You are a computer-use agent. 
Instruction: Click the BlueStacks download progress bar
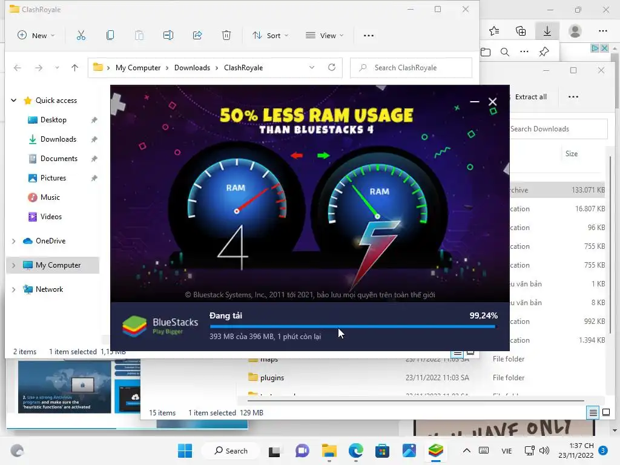pyautogui.click(x=352, y=326)
